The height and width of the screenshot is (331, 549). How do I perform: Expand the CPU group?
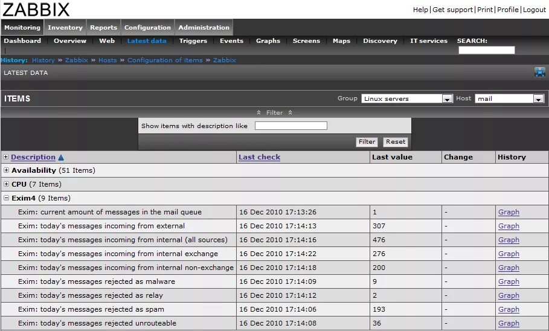[x=6, y=184]
